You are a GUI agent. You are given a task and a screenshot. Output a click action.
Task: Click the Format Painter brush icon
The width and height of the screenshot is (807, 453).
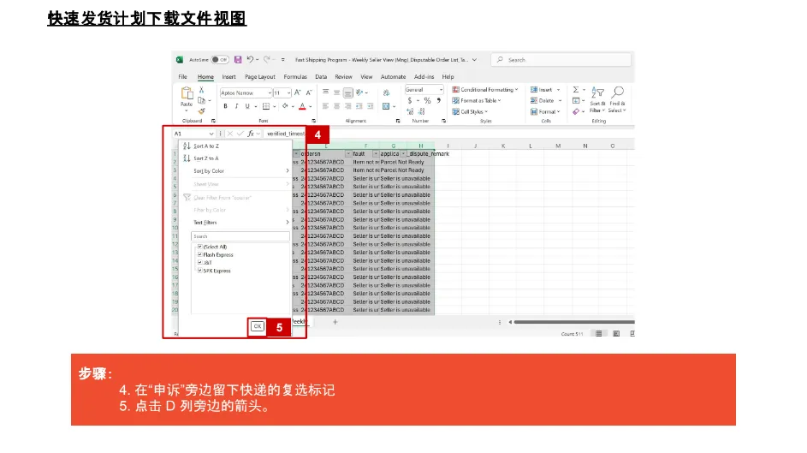[201, 110]
